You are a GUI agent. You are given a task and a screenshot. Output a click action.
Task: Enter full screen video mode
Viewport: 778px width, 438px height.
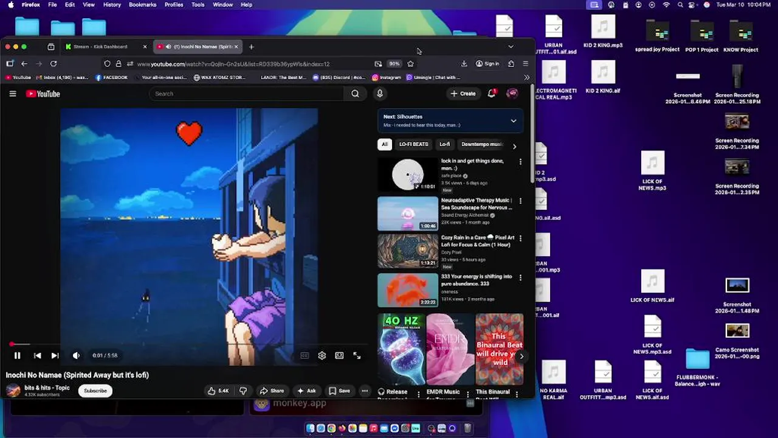click(357, 356)
